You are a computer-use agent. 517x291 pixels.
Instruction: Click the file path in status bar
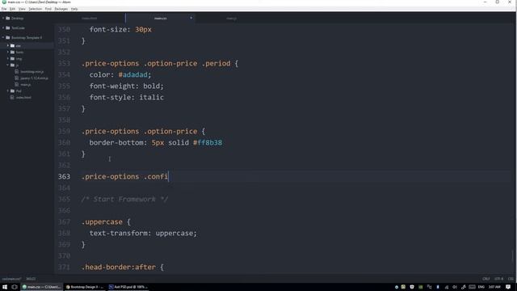[x=11, y=279]
